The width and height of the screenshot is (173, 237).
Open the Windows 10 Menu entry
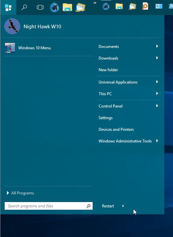tap(49, 48)
